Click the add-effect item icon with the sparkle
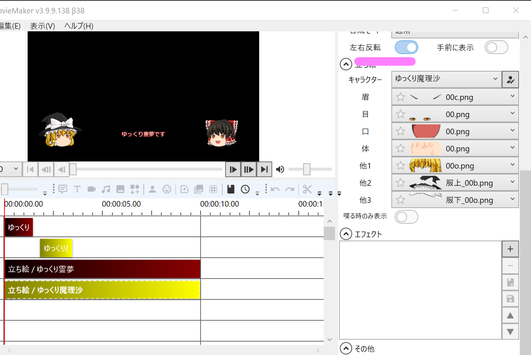The height and width of the screenshot is (355, 531). point(184,189)
